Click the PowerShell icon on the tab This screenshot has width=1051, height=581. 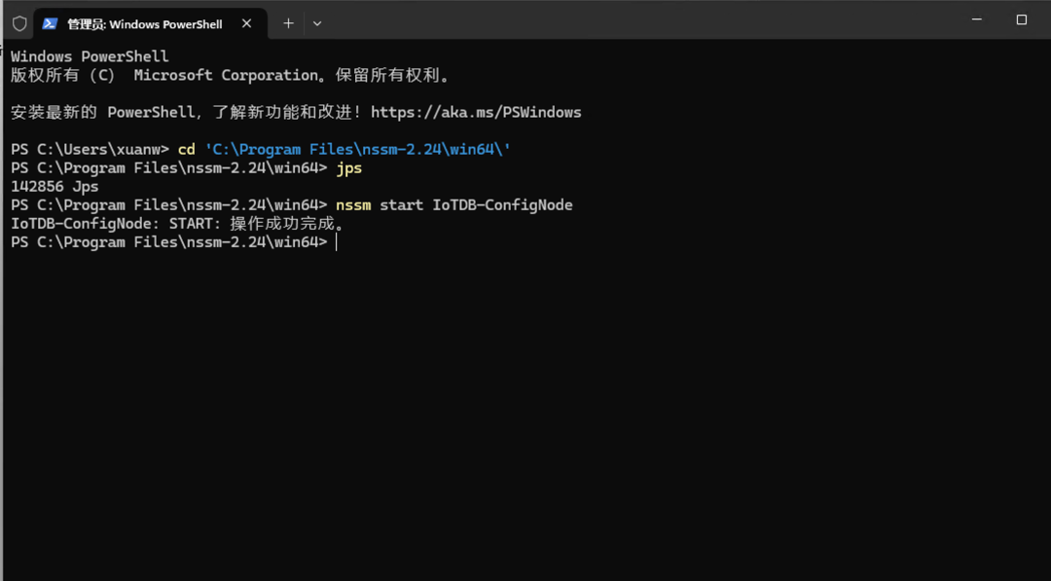[51, 23]
